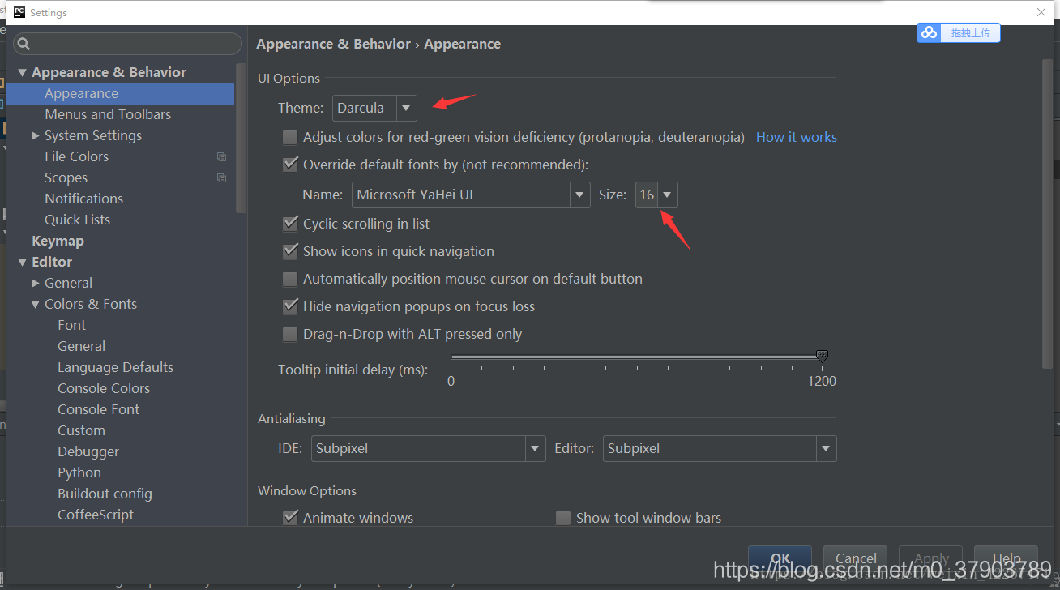Open Python colors settings page
This screenshot has height=590, width=1060.
pyautogui.click(x=79, y=472)
